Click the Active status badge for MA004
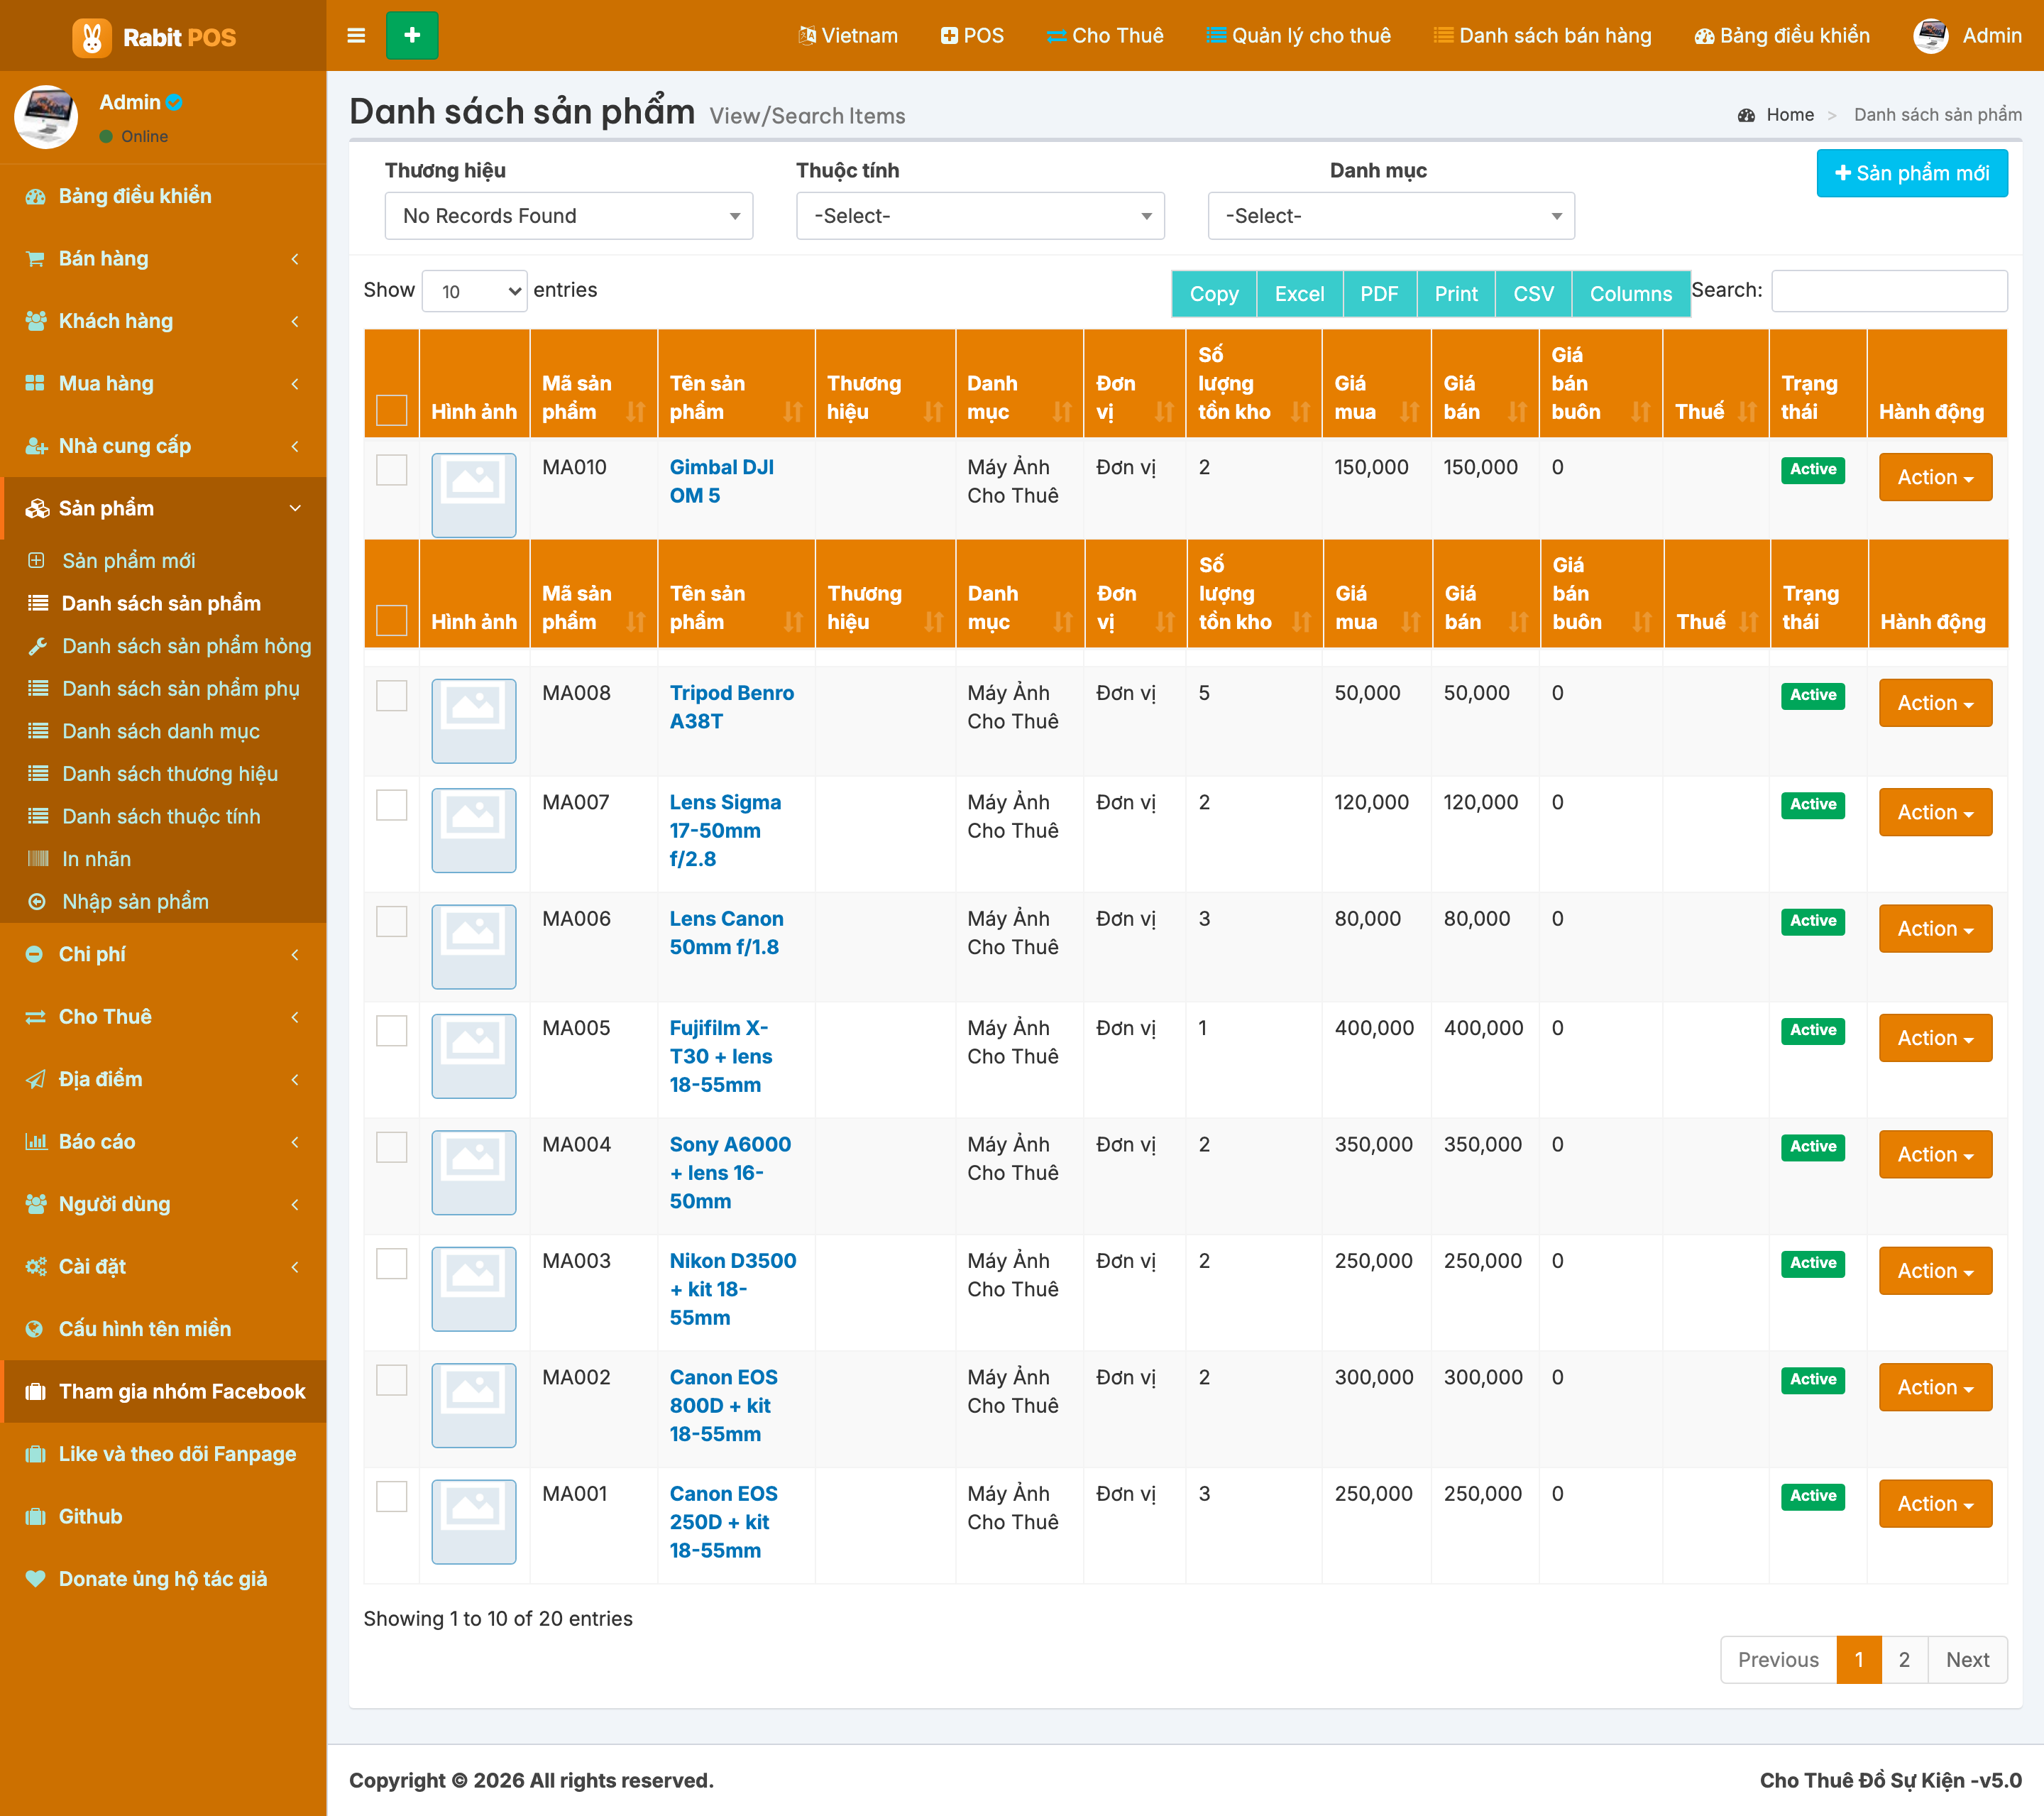The image size is (2044, 1816). [x=1812, y=1147]
